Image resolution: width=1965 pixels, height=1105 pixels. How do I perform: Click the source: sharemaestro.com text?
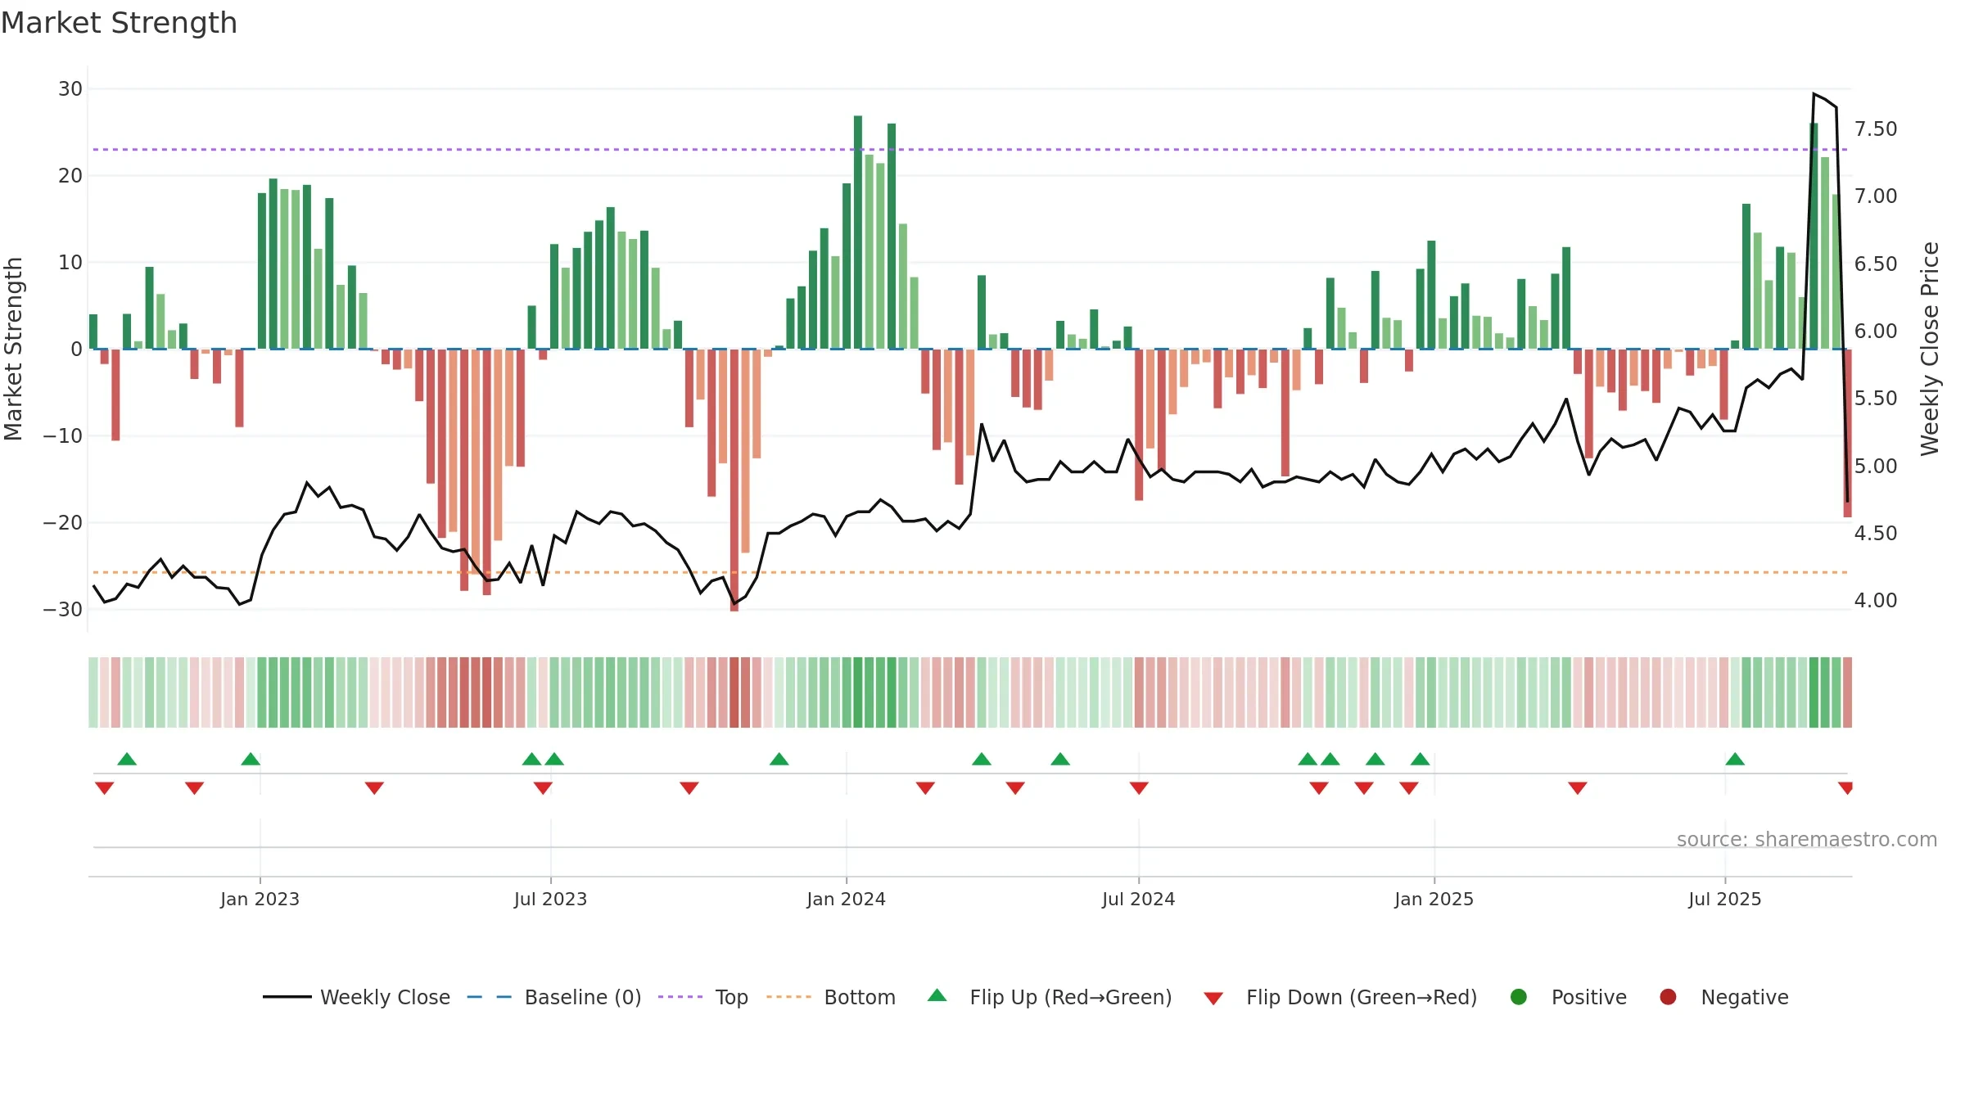[1807, 840]
